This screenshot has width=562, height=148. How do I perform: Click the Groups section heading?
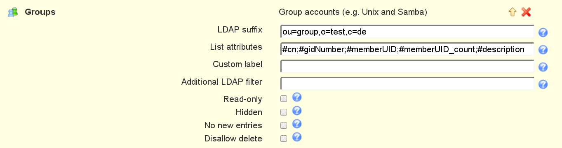pos(40,12)
